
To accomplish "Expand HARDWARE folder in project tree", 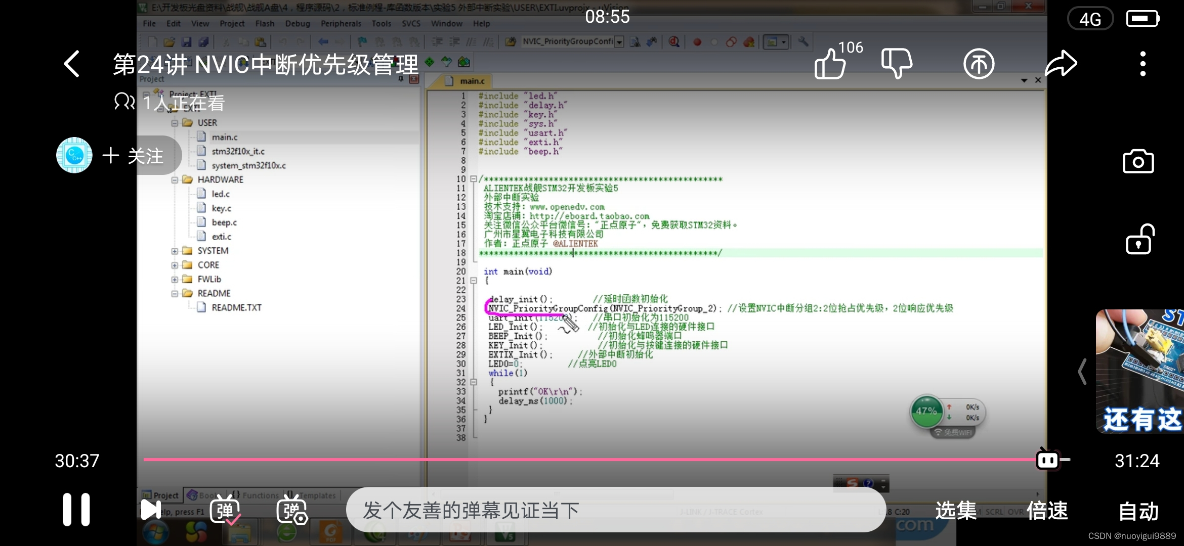I will [x=174, y=179].
